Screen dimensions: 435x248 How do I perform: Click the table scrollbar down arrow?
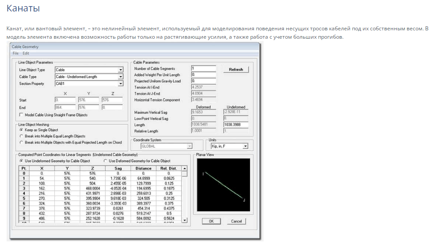click(x=185, y=220)
